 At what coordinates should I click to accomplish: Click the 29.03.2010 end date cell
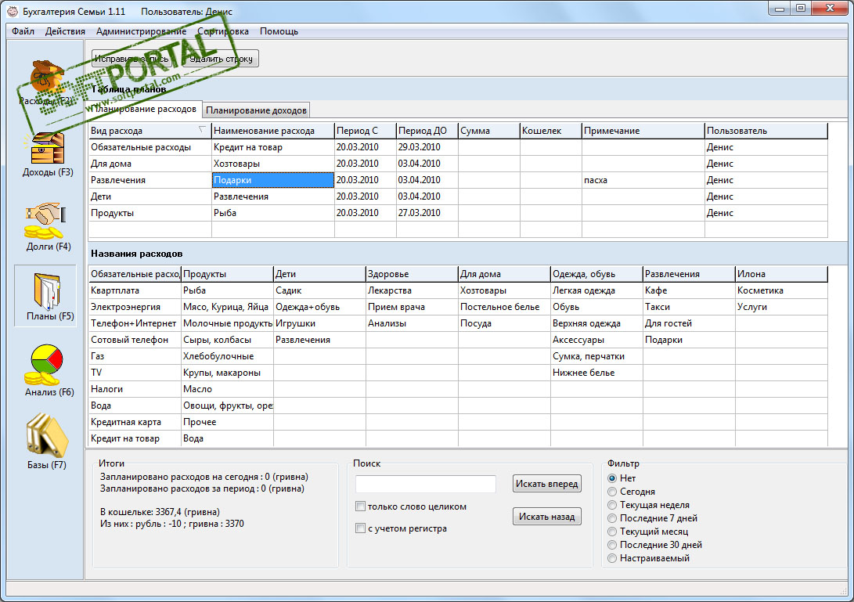[x=427, y=147]
